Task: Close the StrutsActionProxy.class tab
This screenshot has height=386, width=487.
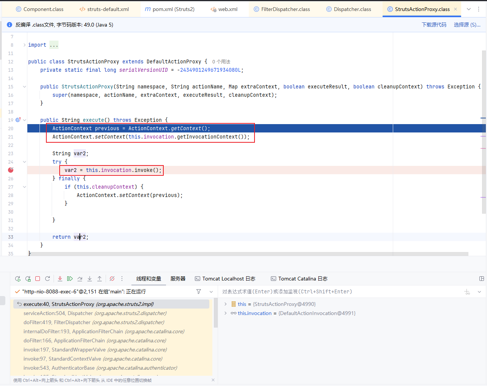Action: click(x=455, y=9)
